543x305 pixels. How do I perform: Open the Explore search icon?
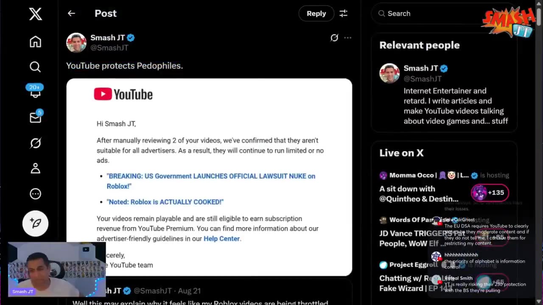(x=36, y=67)
